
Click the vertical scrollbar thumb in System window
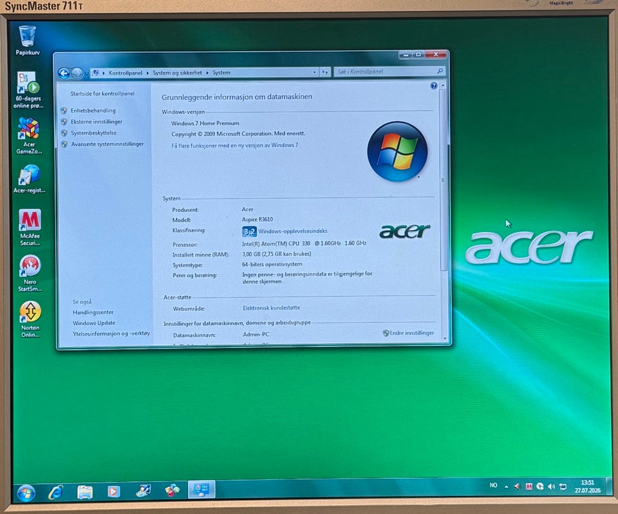[x=443, y=180]
